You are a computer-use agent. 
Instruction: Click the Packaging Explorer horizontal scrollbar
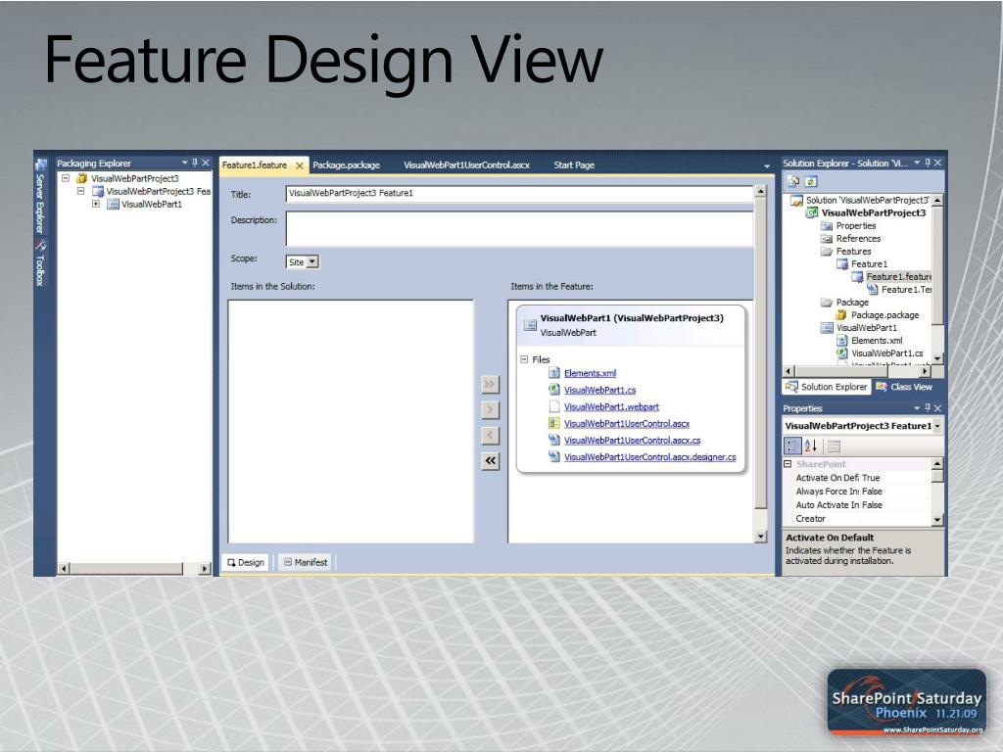point(133,568)
